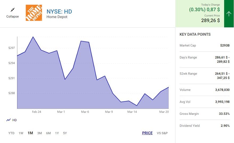
Task: Click the HD series legend label
Action: pos(14,120)
